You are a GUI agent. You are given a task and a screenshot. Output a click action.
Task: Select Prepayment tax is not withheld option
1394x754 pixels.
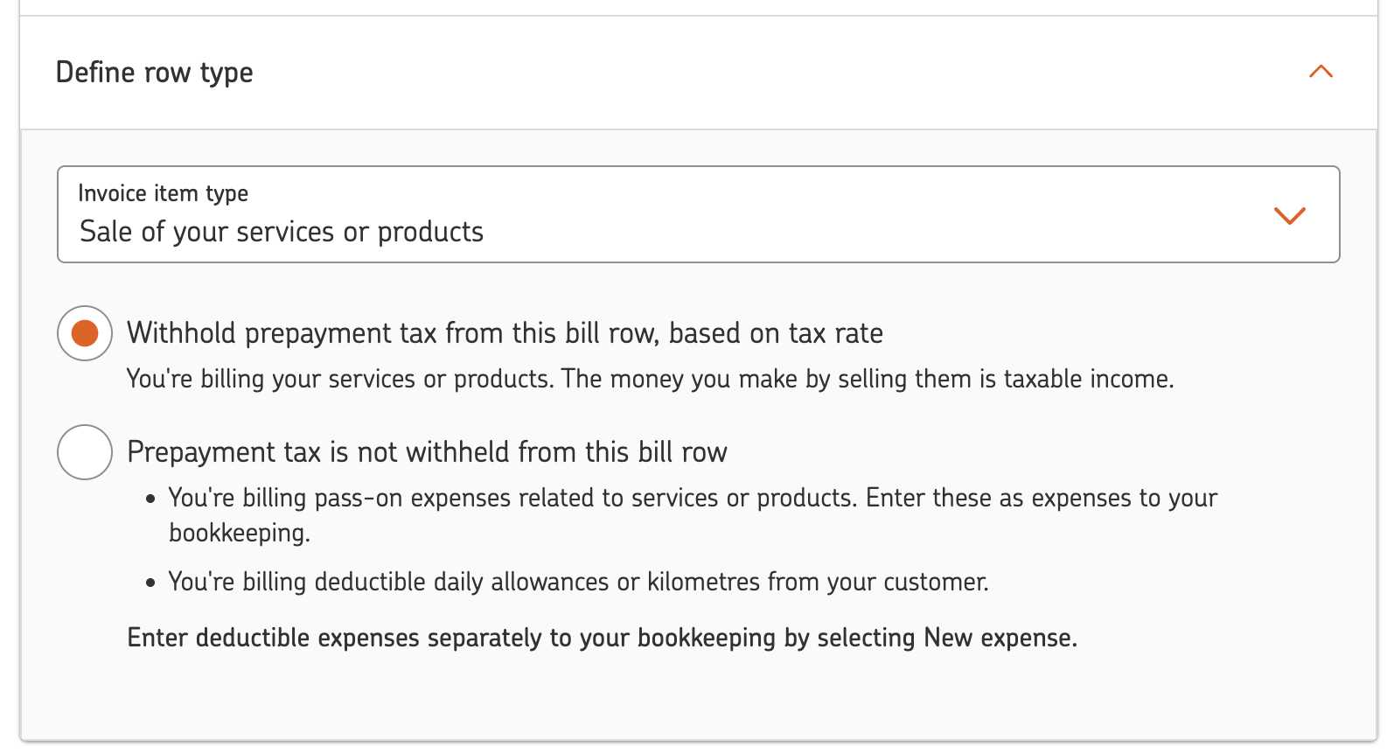tap(84, 451)
